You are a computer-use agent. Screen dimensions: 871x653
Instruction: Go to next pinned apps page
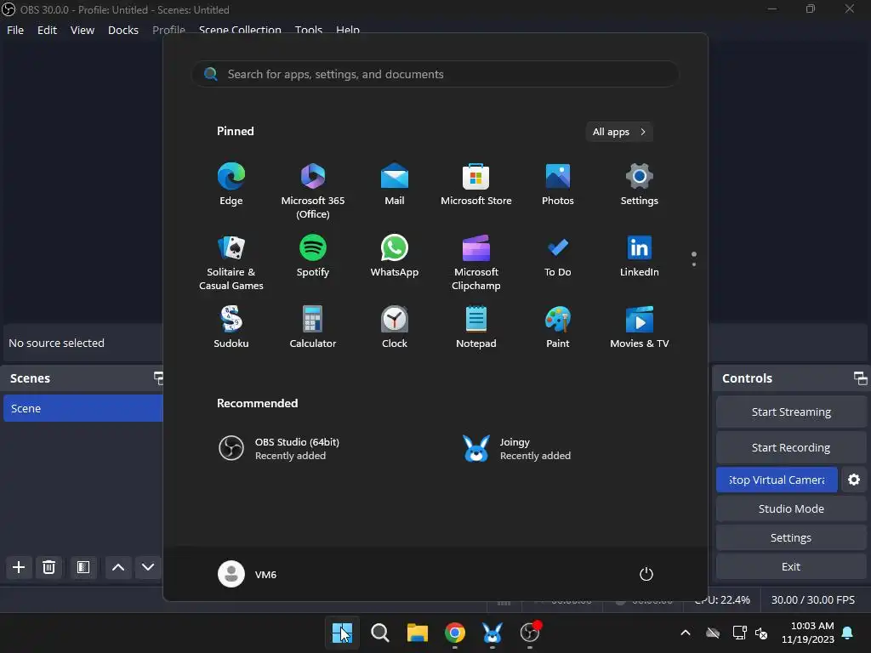coord(694,264)
